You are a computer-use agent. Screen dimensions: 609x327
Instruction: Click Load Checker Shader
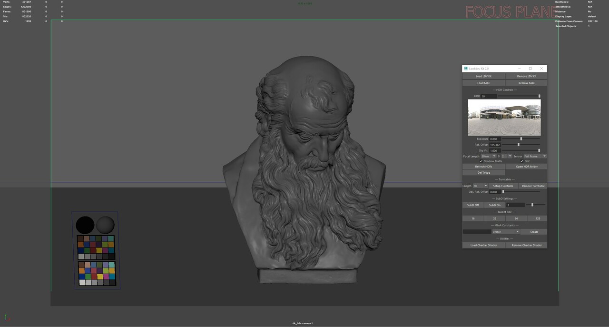pyautogui.click(x=483, y=245)
